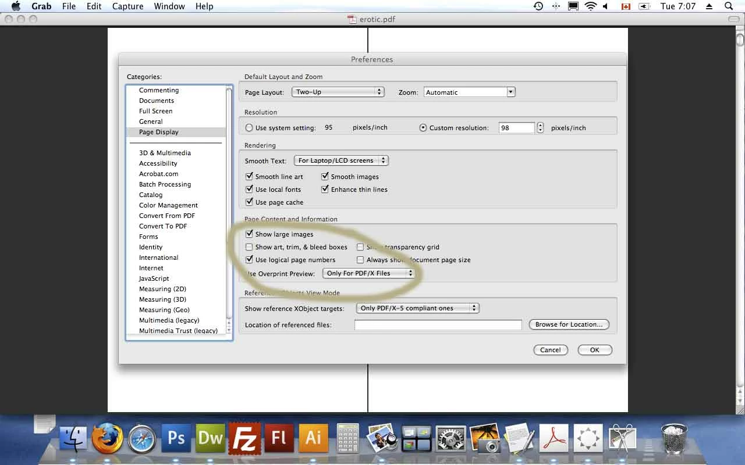The image size is (745, 465).
Task: Toggle Enhance thin lines checkbox
Action: 325,189
